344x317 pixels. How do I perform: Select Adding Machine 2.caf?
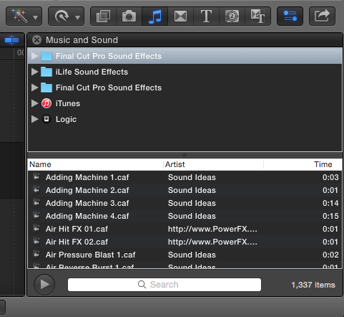coord(185,190)
